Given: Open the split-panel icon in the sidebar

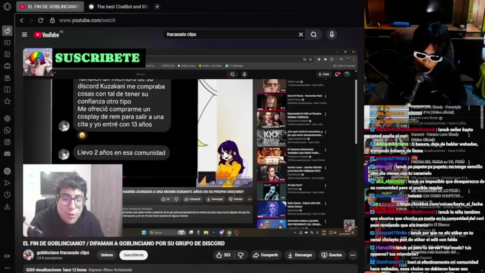Looking at the screenshot, I should point(7,89).
